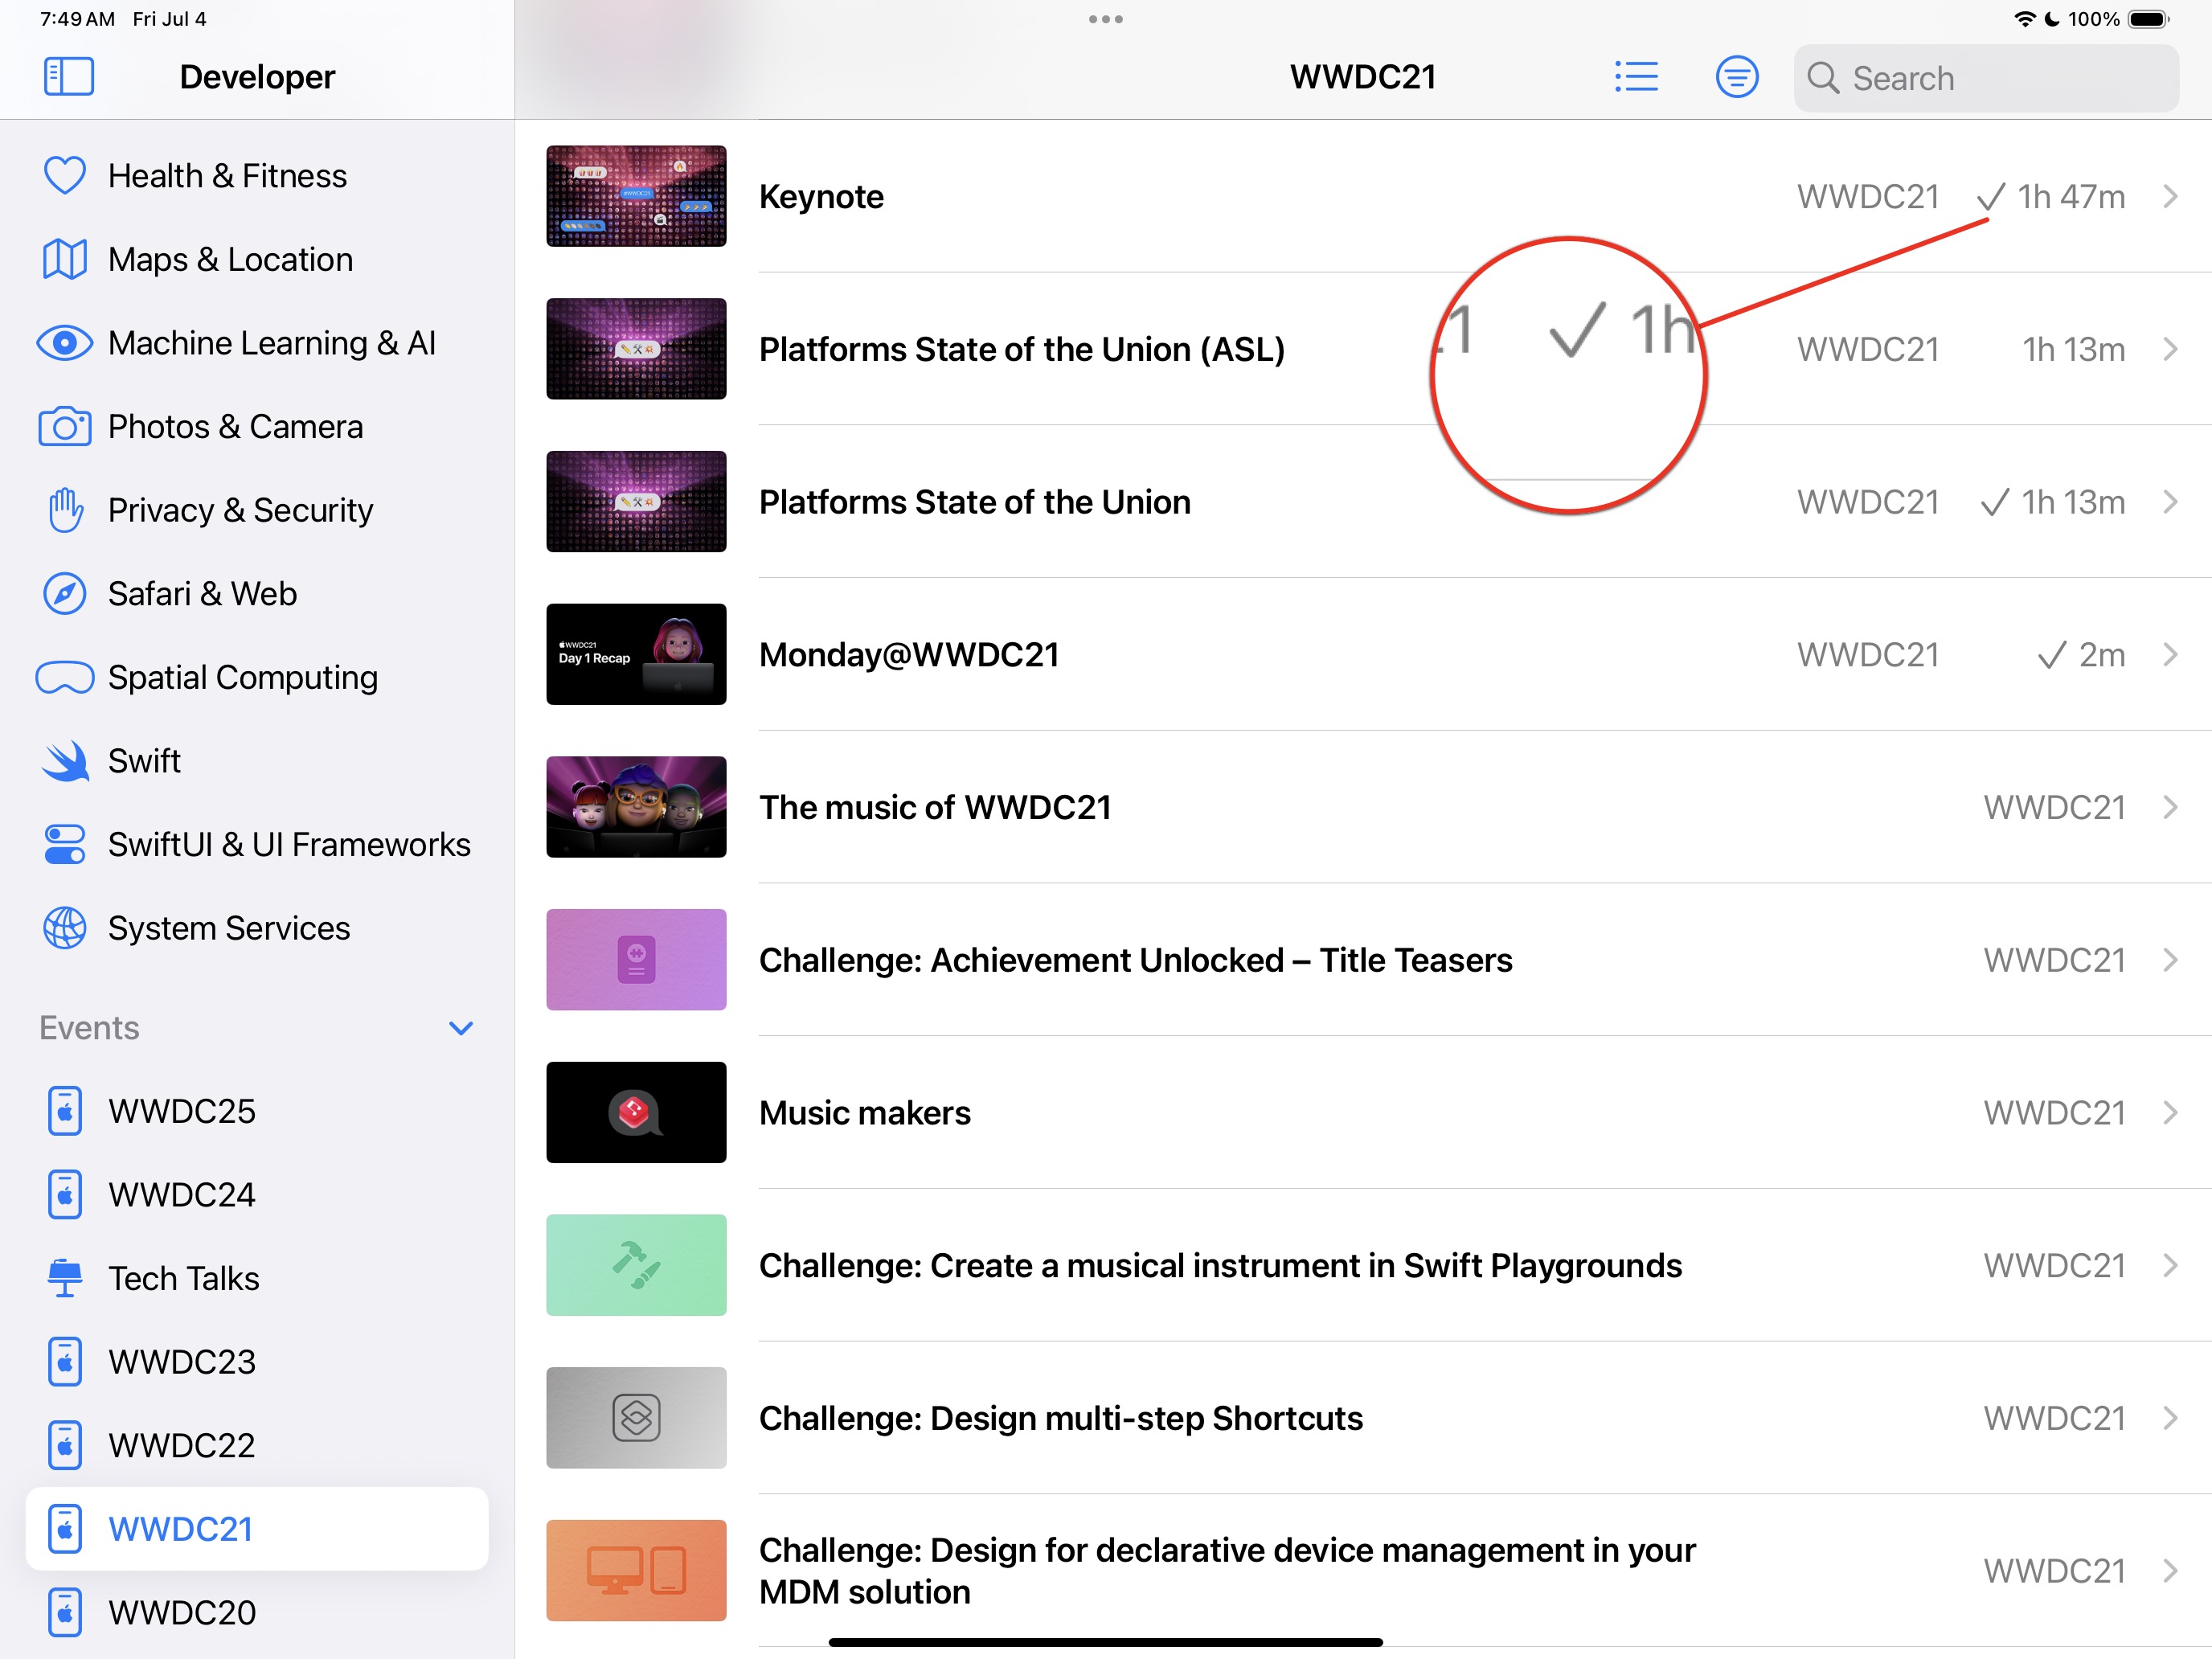Select the WWDC22 event icon
Screen dimensions: 2212x1659
(65, 1445)
